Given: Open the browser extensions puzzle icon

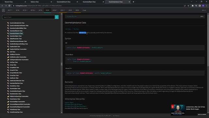Looking at the screenshot, I should point(193,6).
